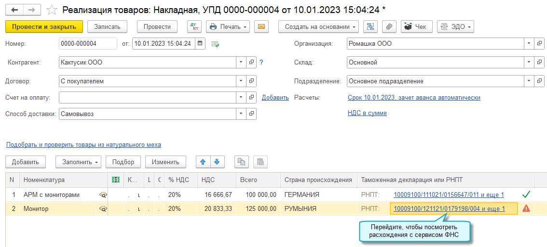Click the Провести button
This screenshot has width=547, height=247.
(x=157, y=26)
